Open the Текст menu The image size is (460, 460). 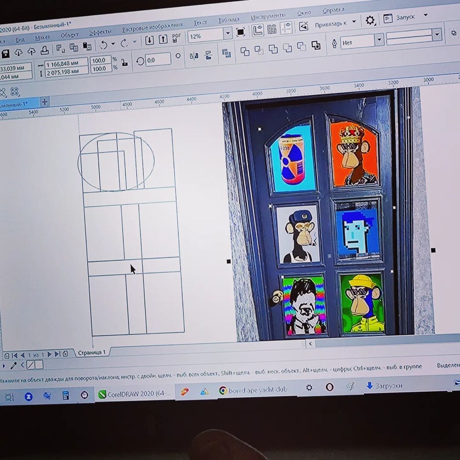(200, 22)
